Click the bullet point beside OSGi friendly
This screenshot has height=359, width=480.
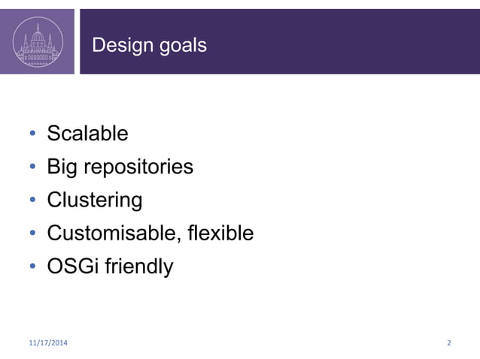[x=33, y=266]
